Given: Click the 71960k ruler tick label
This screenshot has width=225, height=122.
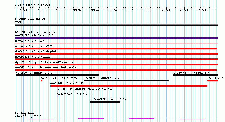Looking at the screenshot, I should click(202, 10).
